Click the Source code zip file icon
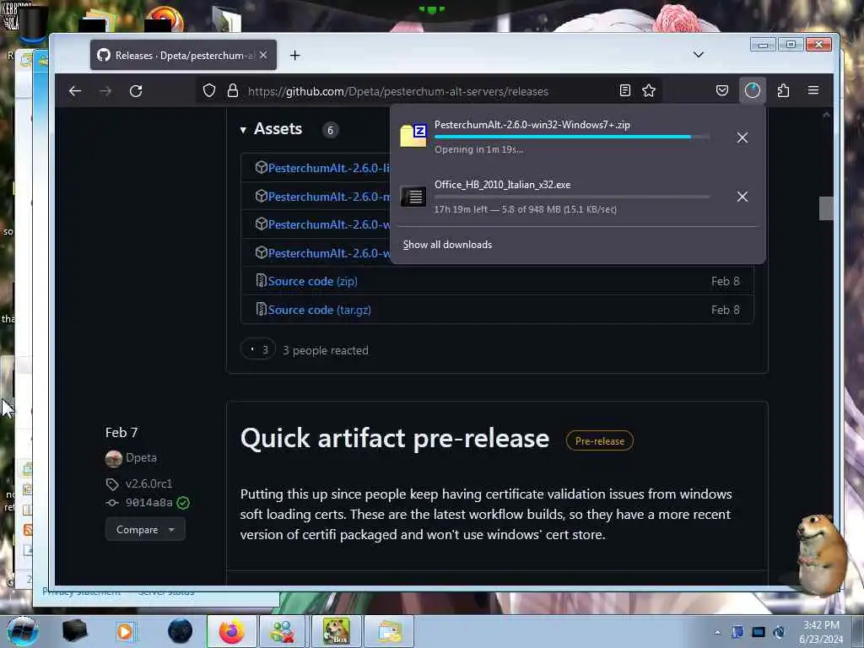Screen dimensions: 864x648 262,280
